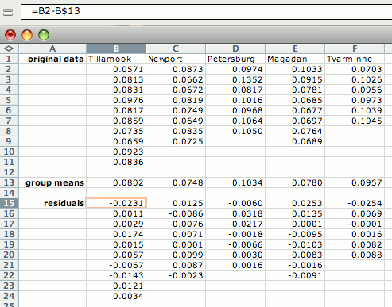Select row 13 header
The width and height of the screenshot is (392, 307).
point(9,182)
